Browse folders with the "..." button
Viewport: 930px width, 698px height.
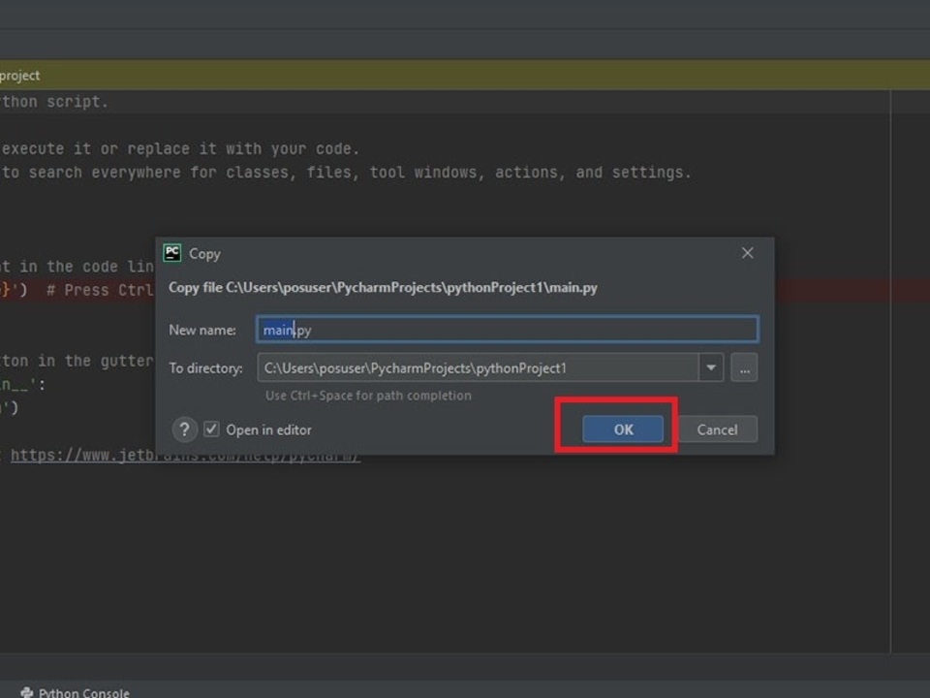[744, 367]
